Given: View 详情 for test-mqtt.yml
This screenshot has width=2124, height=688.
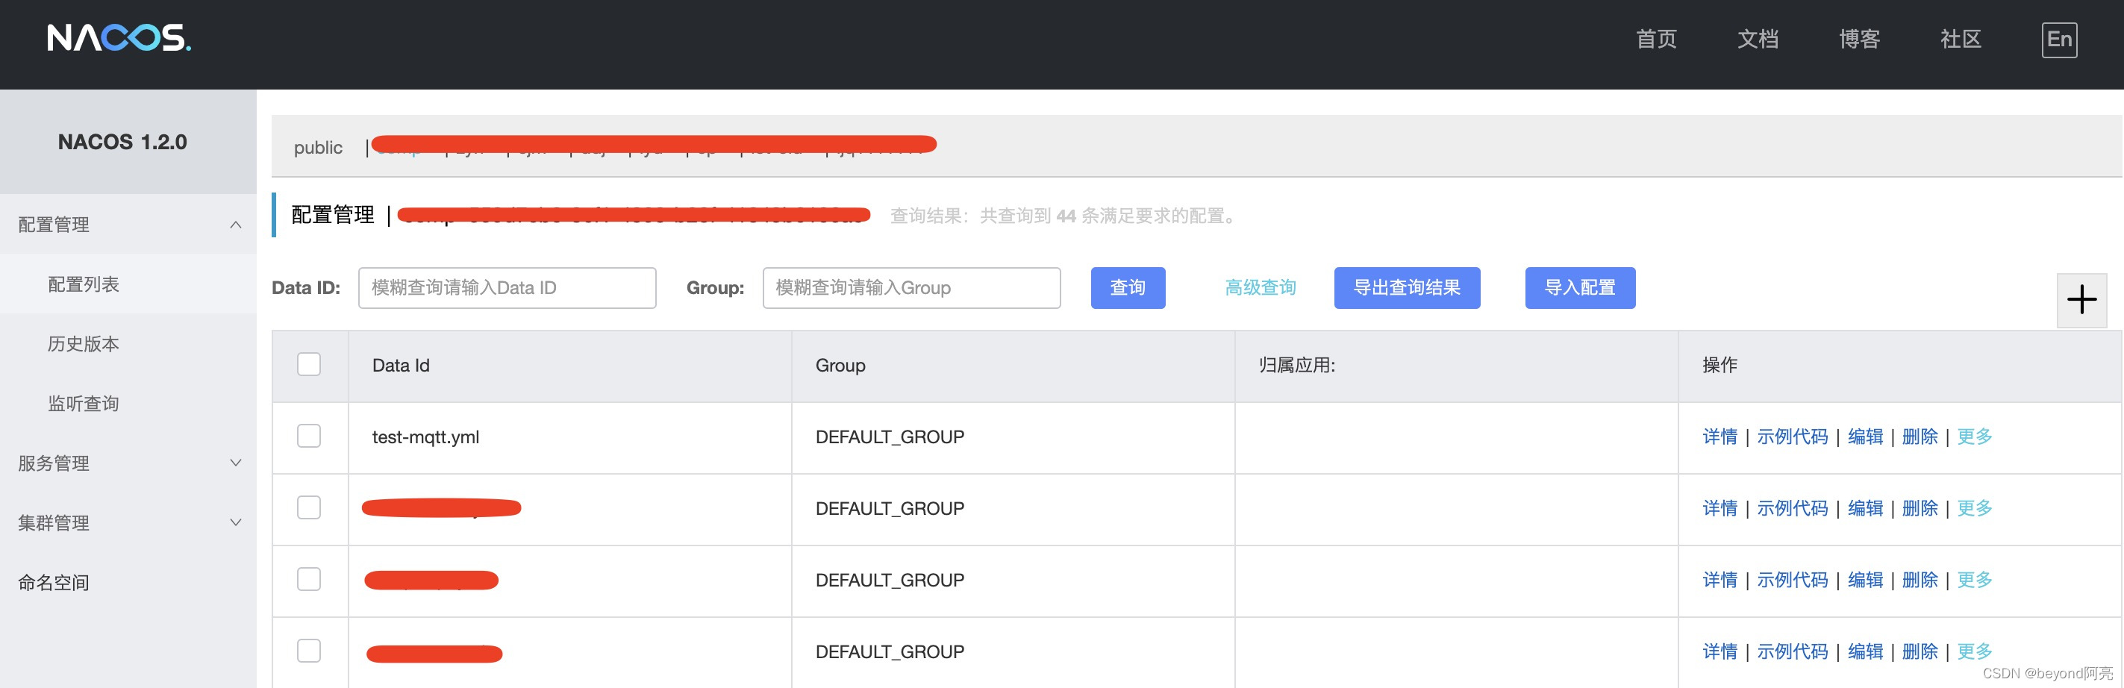Looking at the screenshot, I should 1720,437.
